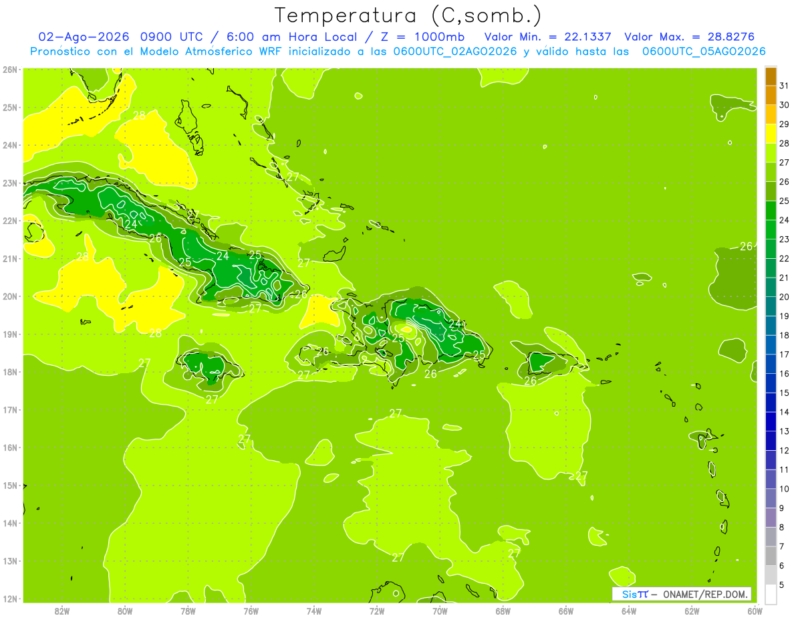Click the yellow legend swatch between 28 and 29

click(771, 133)
